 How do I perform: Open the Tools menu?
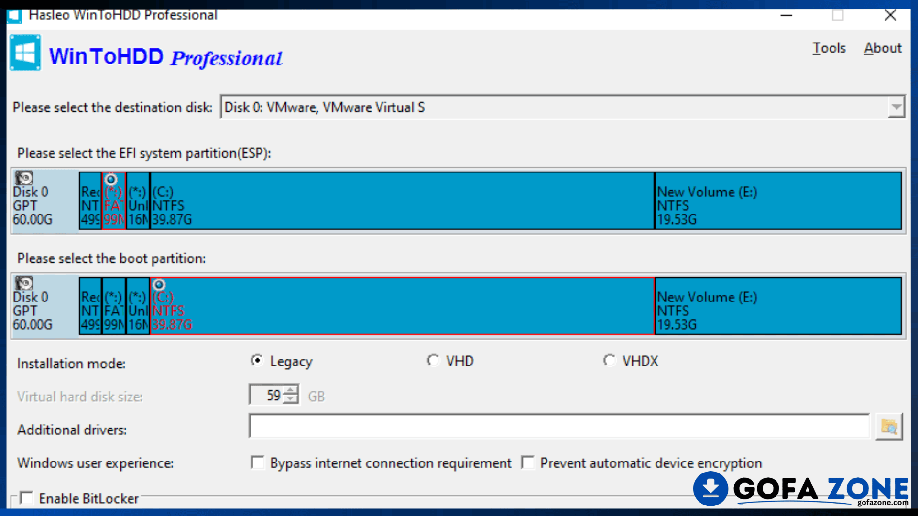(x=829, y=48)
